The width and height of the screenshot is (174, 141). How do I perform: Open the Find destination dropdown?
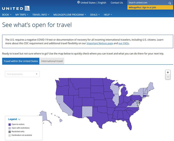[x=22, y=74]
